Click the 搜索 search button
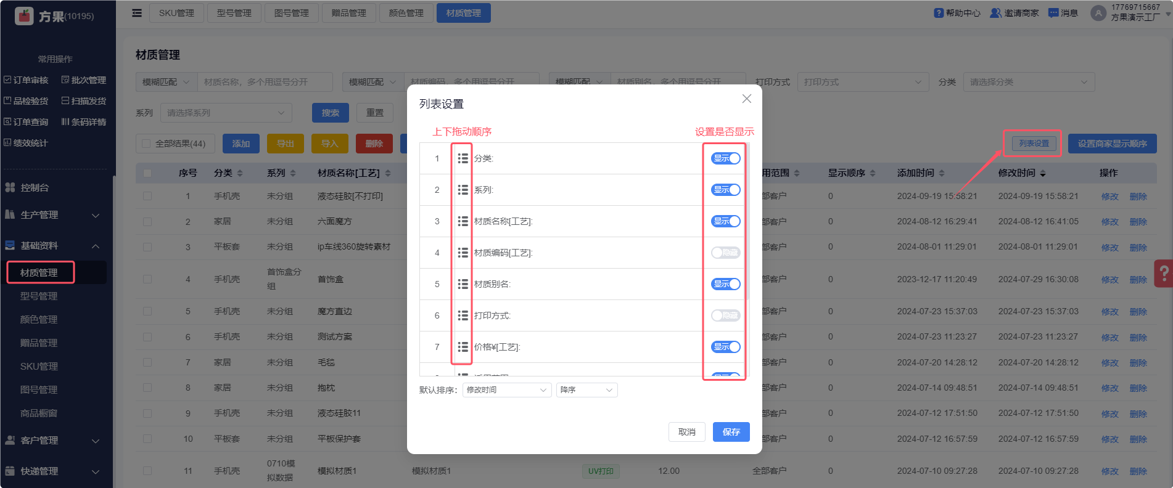Screen dimensions: 1173x488 (x=331, y=113)
